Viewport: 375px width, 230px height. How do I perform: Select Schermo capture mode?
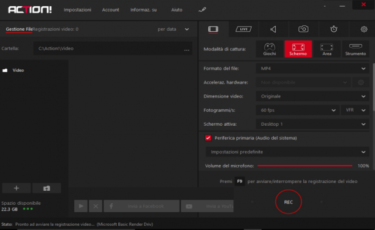pos(298,49)
